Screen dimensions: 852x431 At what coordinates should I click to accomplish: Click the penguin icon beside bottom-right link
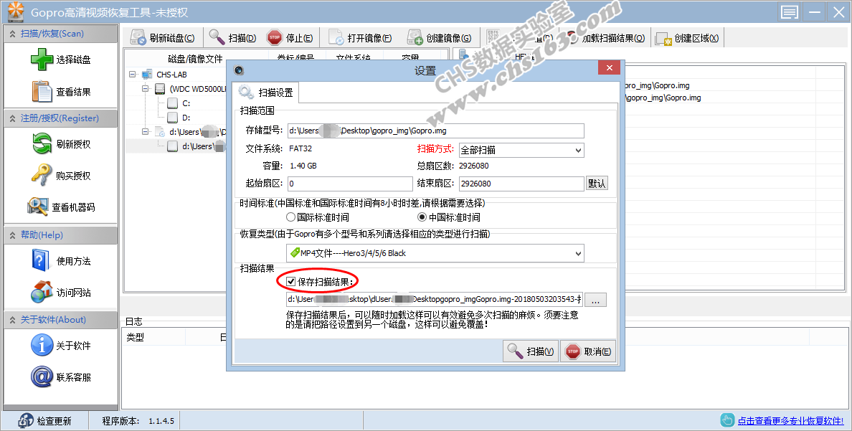(x=727, y=420)
